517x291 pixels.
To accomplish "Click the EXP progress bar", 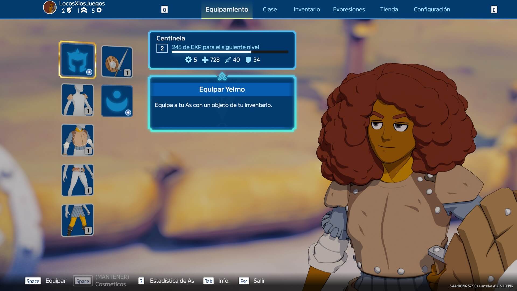I will pos(230,52).
